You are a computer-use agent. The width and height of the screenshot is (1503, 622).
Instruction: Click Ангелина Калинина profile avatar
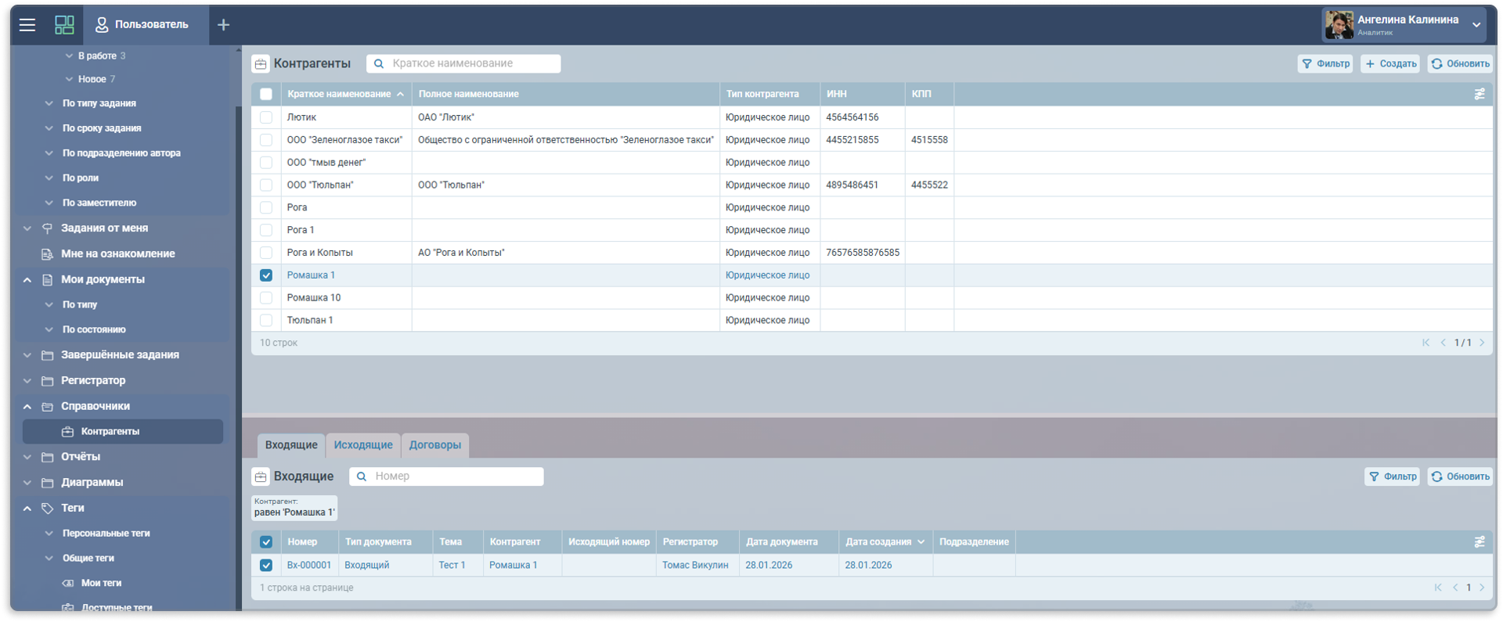[1339, 25]
